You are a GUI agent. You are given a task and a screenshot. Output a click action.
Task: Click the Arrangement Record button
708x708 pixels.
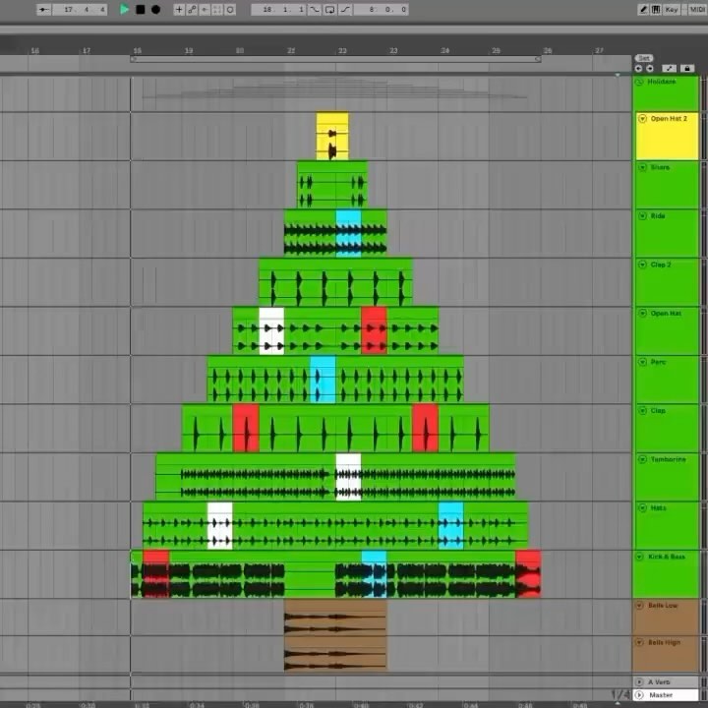(155, 10)
